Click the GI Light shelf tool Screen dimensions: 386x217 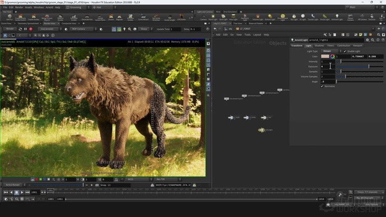tap(303, 17)
